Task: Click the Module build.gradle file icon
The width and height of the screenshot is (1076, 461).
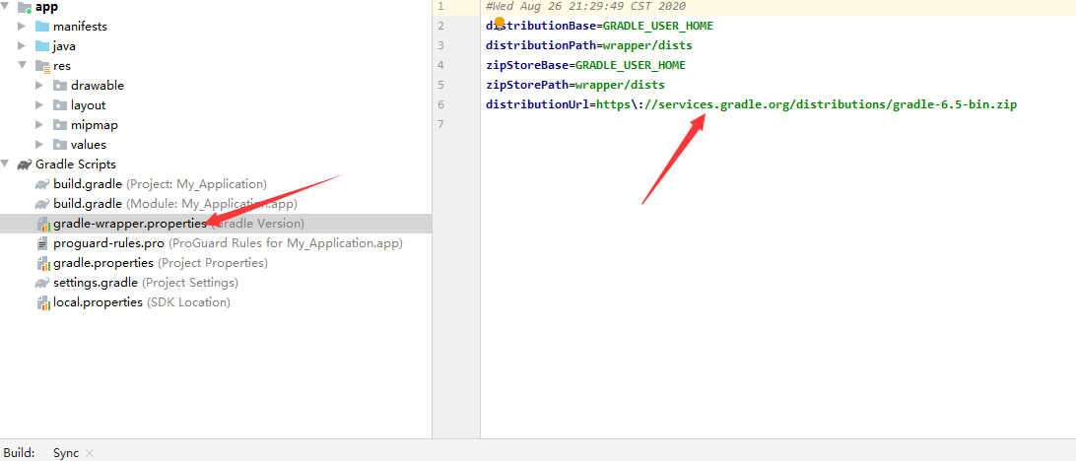Action: (x=42, y=205)
